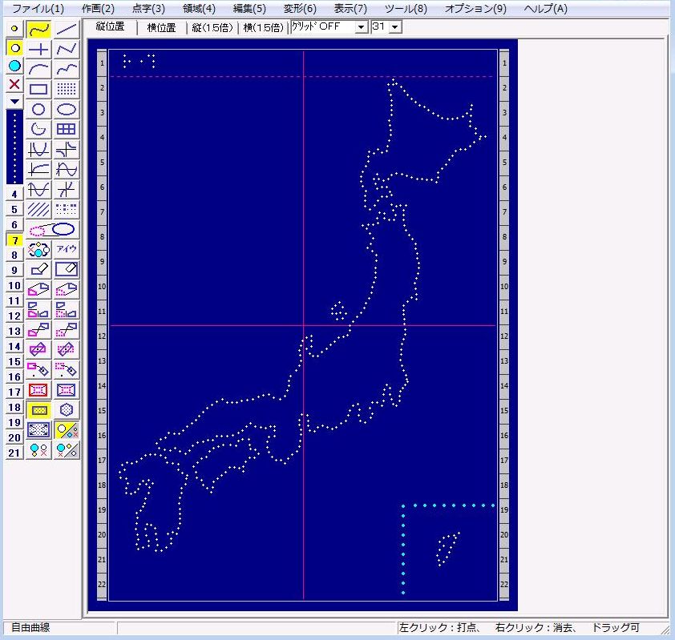Select the hexagon dotted fill tool
This screenshot has width=675, height=640.
coord(67,409)
